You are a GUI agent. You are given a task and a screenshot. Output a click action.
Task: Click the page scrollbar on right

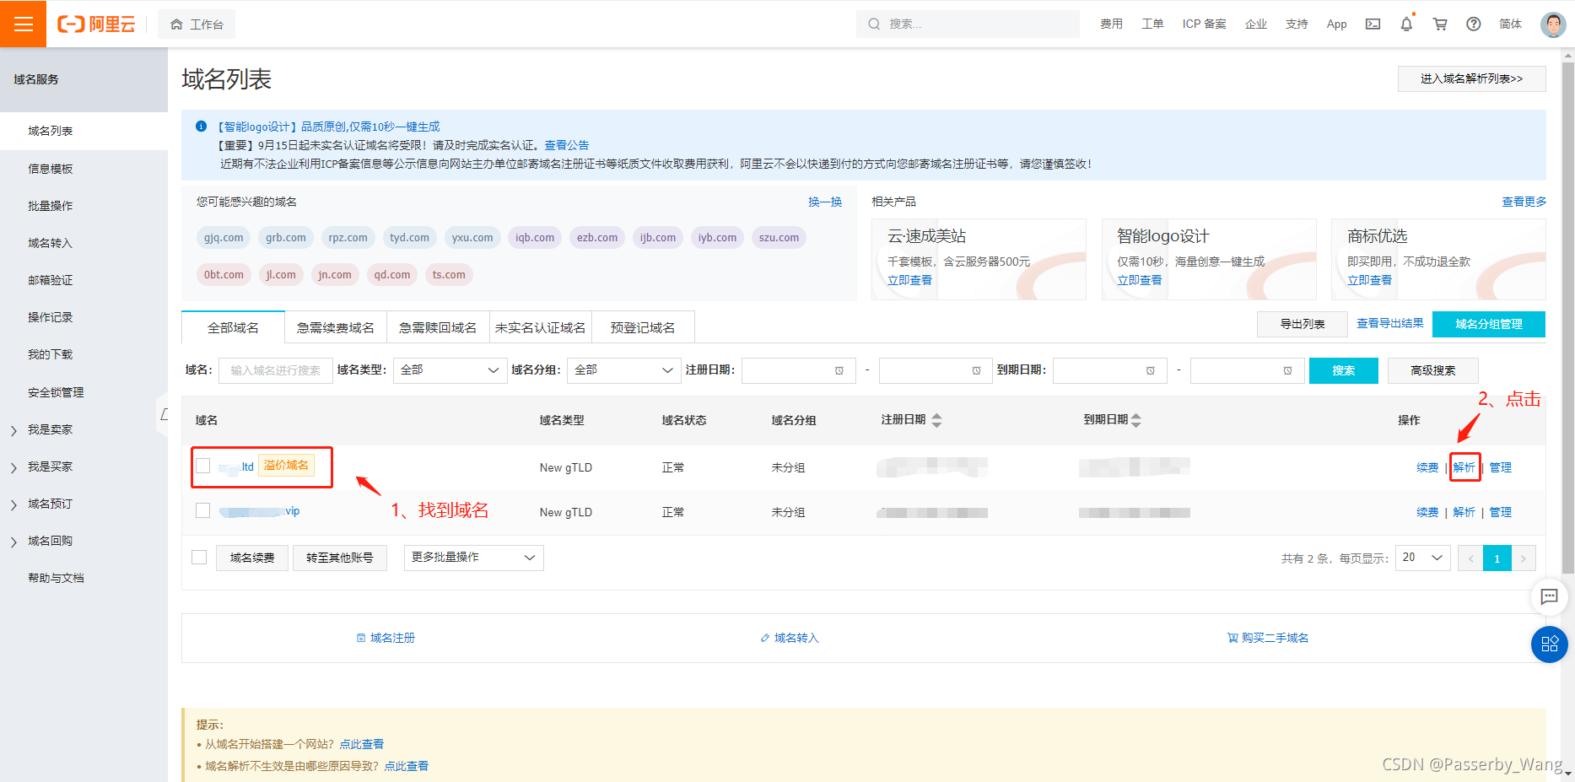click(1568, 316)
